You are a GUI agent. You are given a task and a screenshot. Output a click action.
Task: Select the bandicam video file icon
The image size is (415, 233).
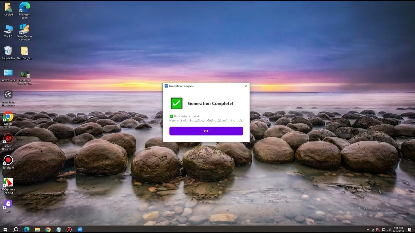25,77
